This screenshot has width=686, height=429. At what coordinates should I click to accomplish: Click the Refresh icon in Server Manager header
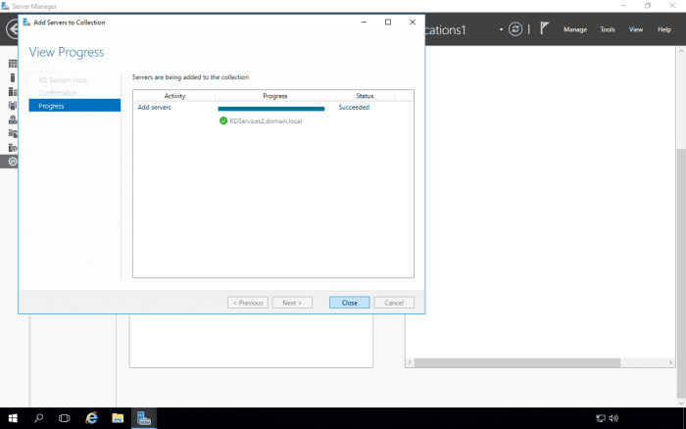(515, 29)
